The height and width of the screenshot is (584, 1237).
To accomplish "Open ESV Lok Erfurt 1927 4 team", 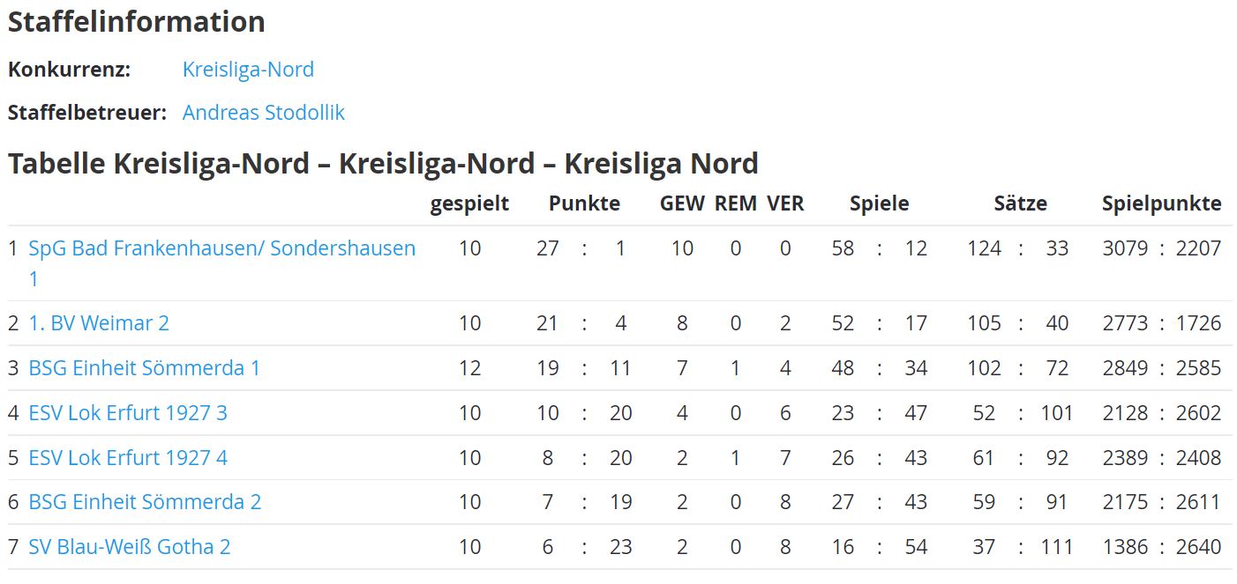I will point(128,457).
